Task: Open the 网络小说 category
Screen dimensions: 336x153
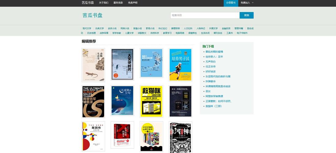Action: tap(125, 28)
